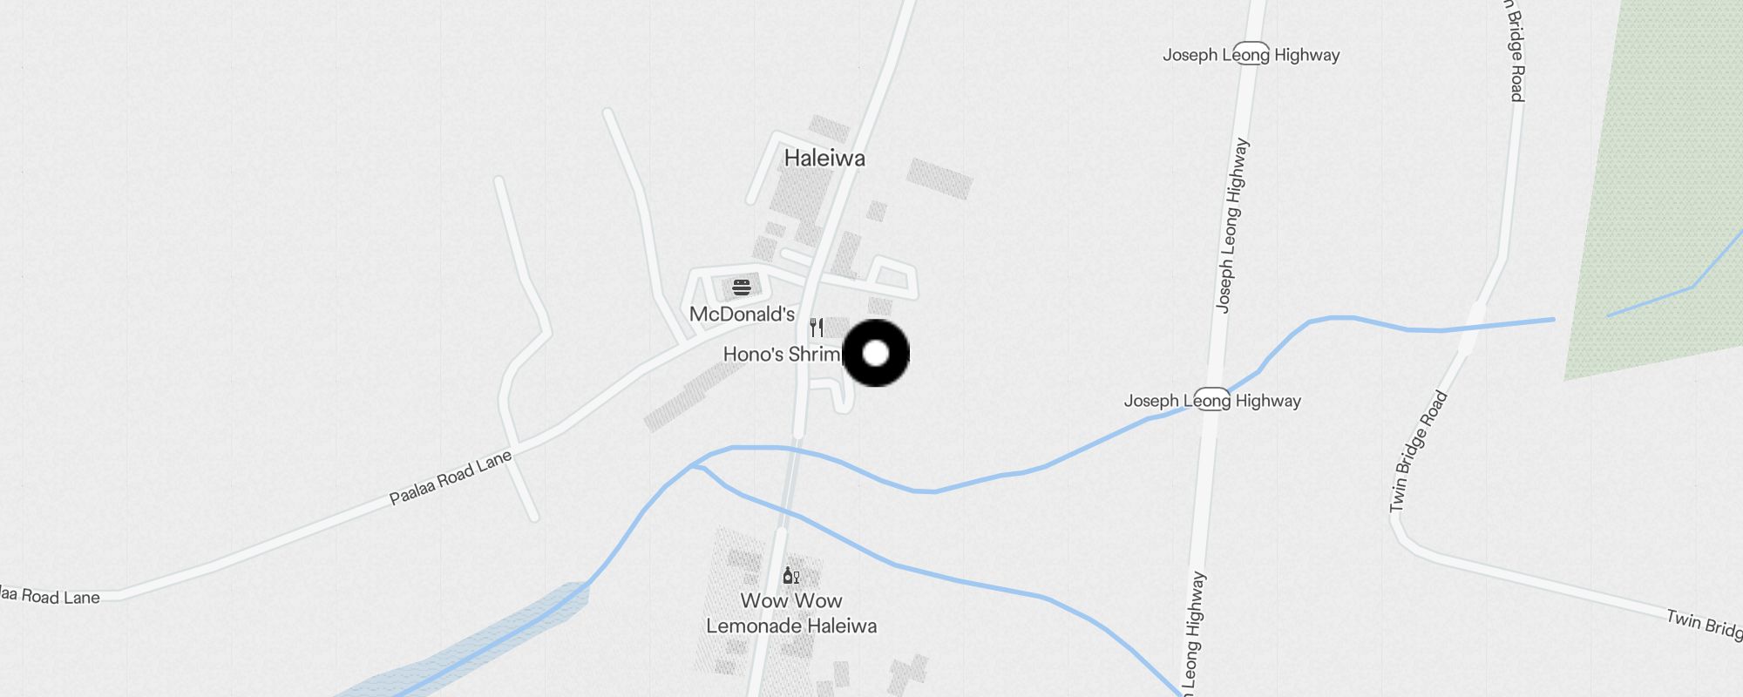Viewport: 1743px width, 697px height.
Task: Open the McDonald's place label
Action: click(742, 314)
